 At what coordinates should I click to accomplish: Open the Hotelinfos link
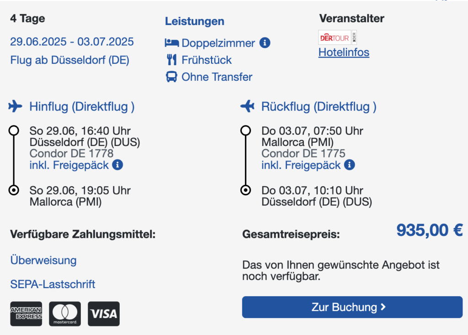[x=344, y=52]
